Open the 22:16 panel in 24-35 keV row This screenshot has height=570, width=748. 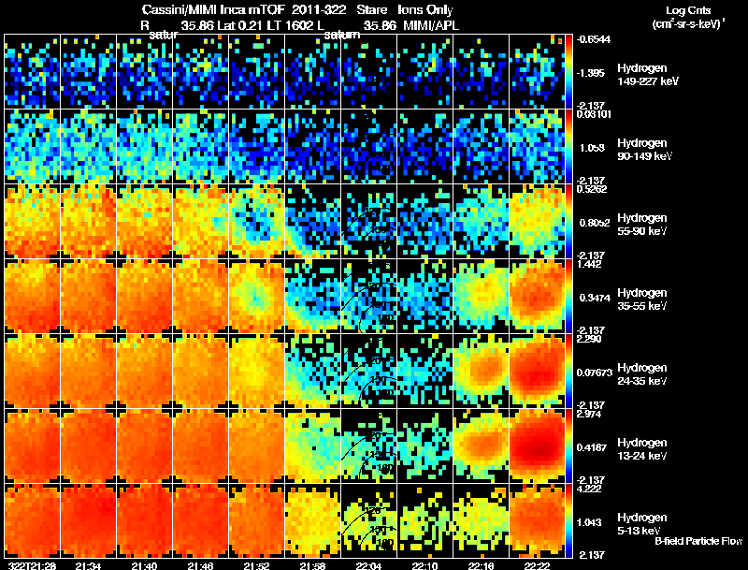(x=481, y=371)
